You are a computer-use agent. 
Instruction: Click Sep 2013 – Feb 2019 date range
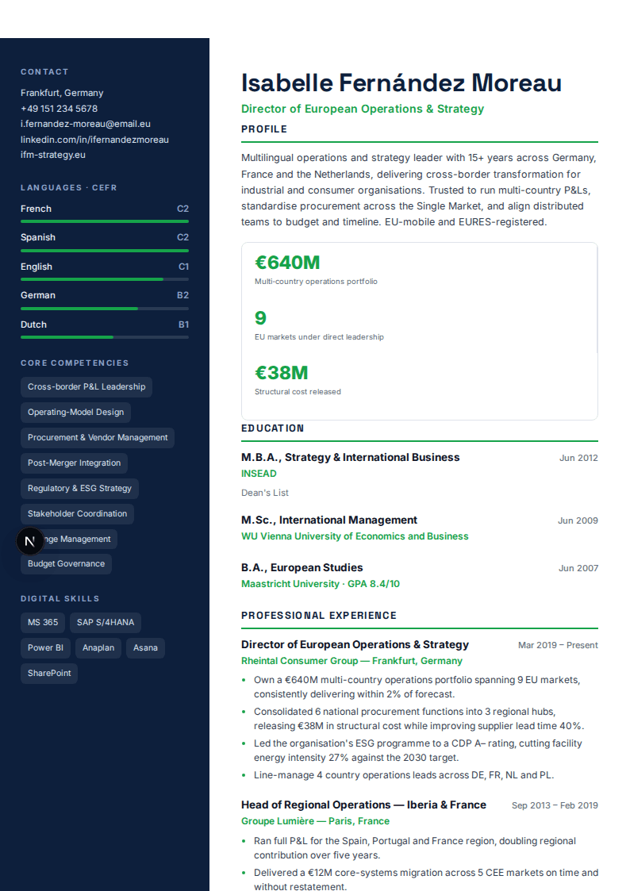tap(555, 806)
